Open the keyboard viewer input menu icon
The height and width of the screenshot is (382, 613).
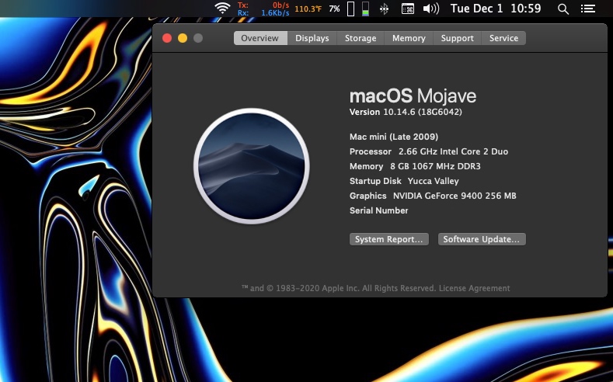(408, 9)
